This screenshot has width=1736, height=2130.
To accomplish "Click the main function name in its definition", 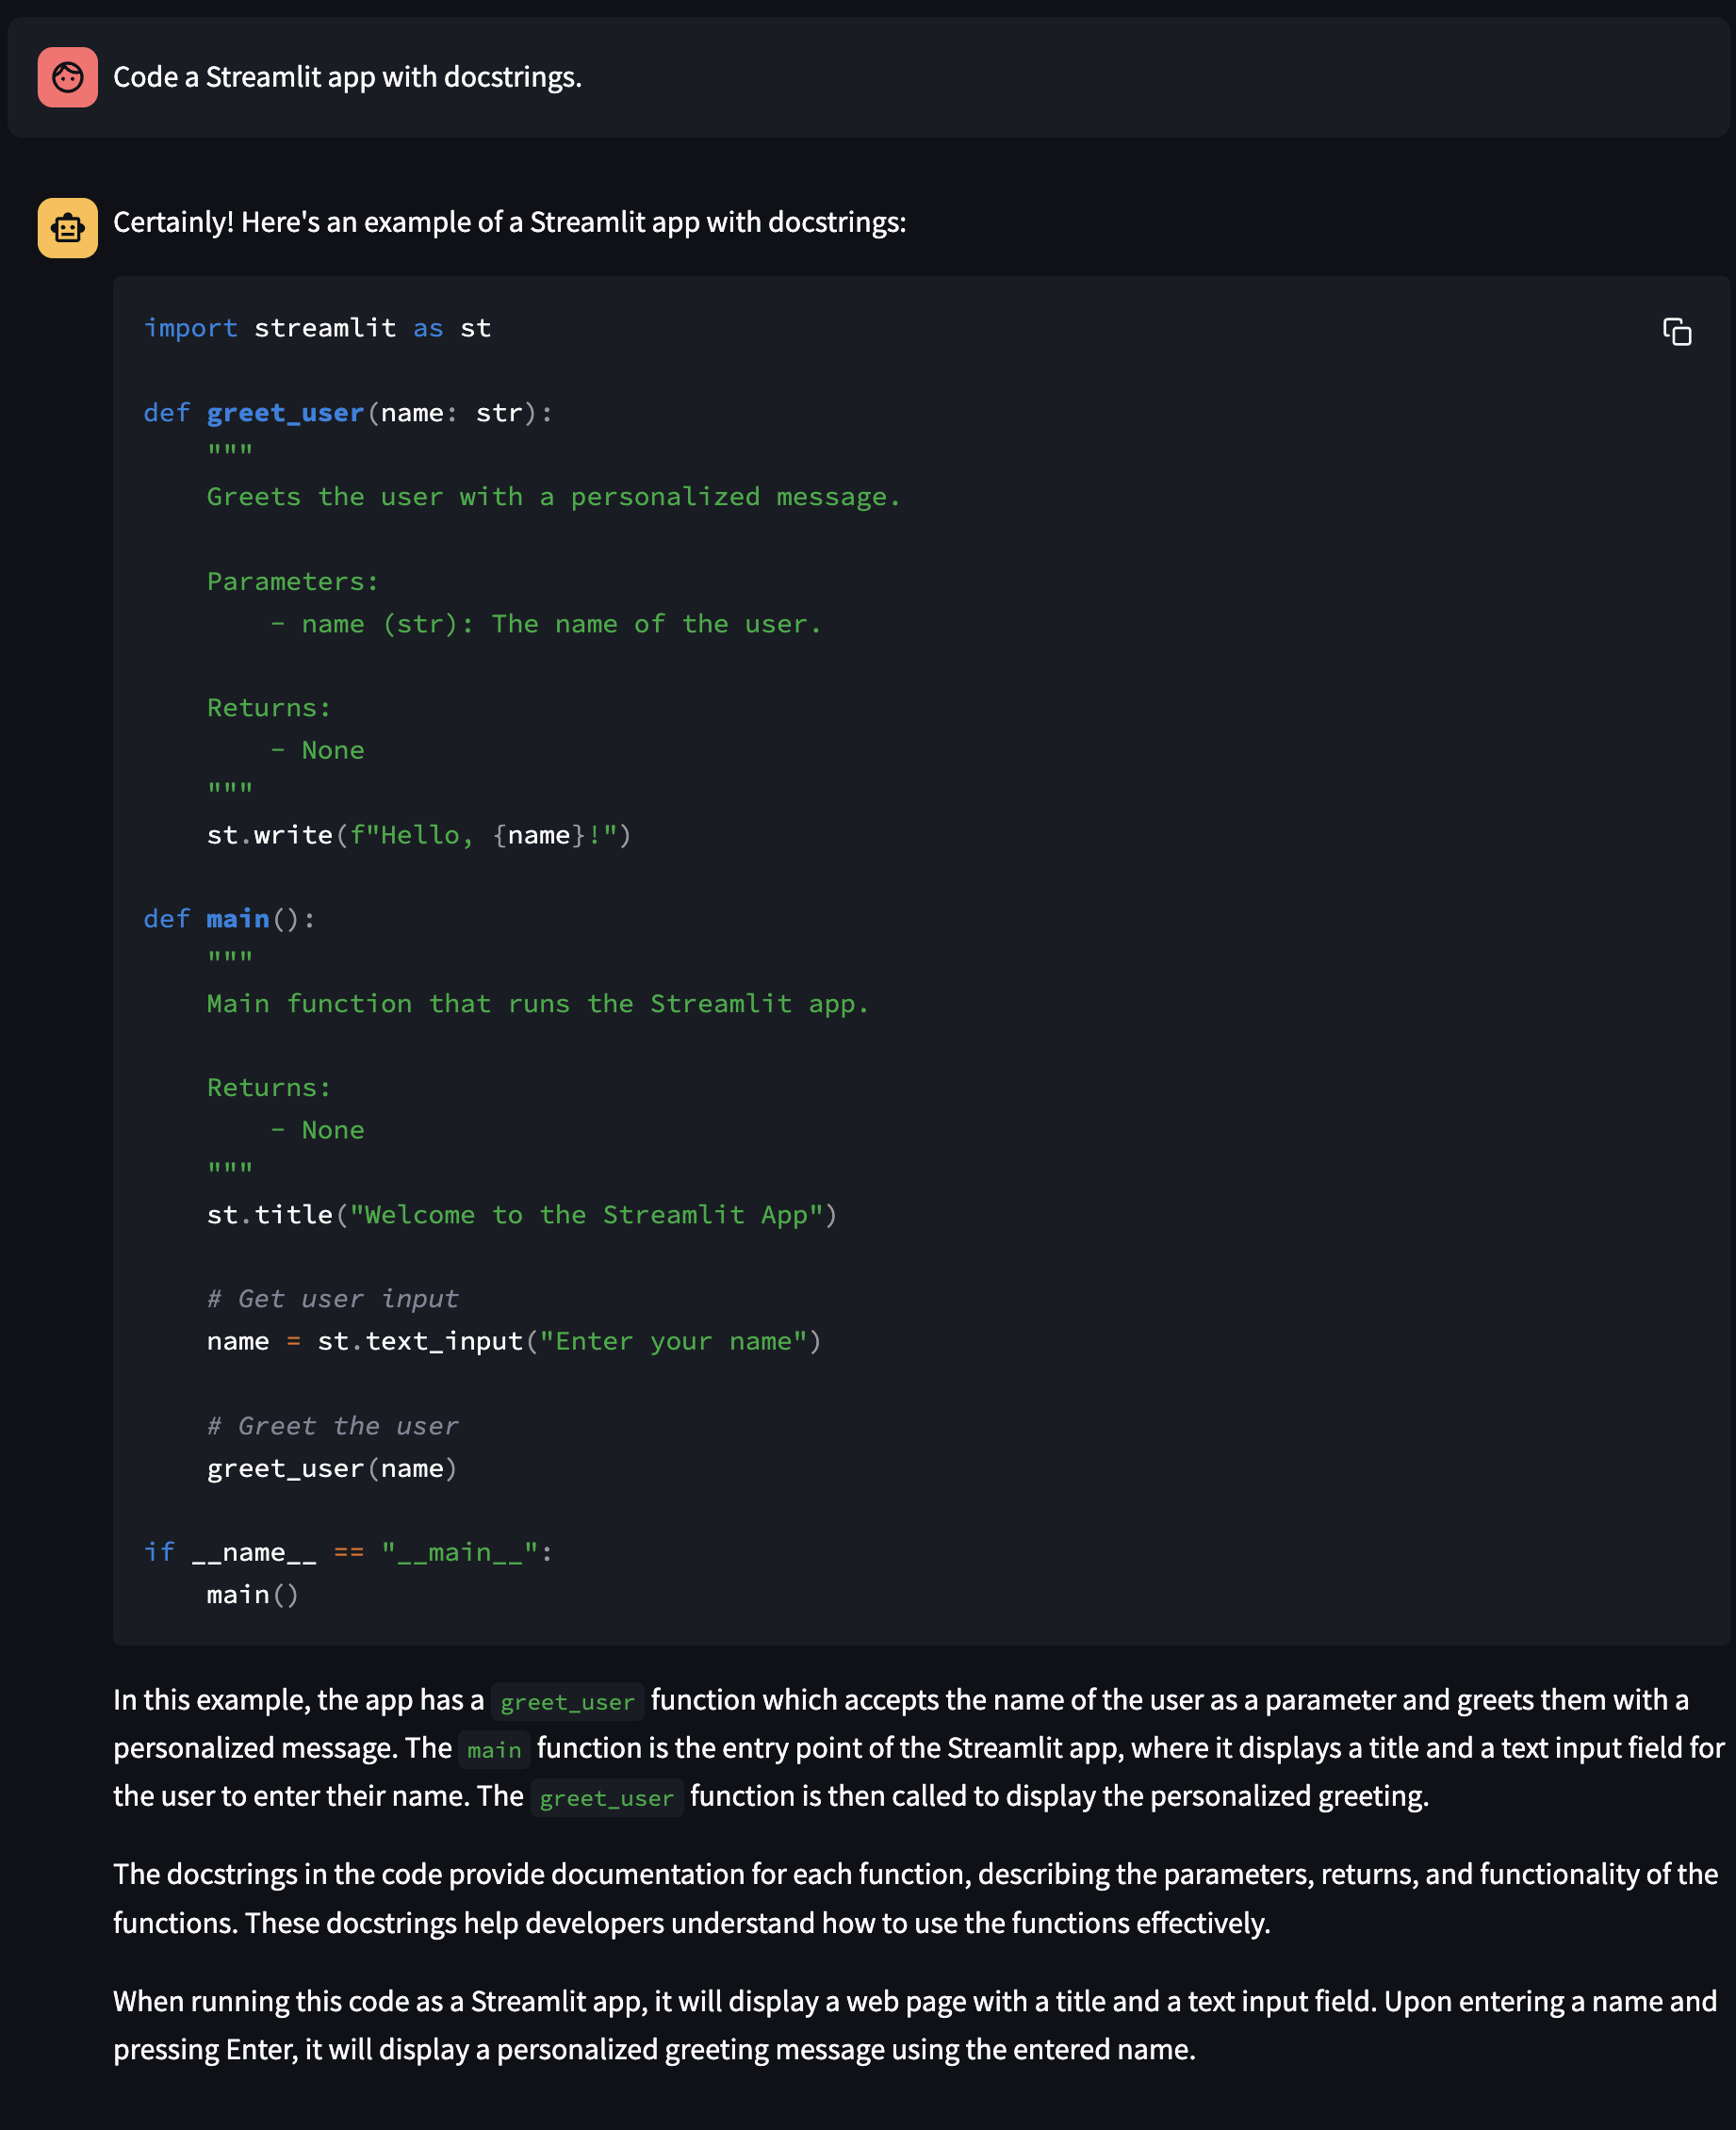I will [238, 919].
